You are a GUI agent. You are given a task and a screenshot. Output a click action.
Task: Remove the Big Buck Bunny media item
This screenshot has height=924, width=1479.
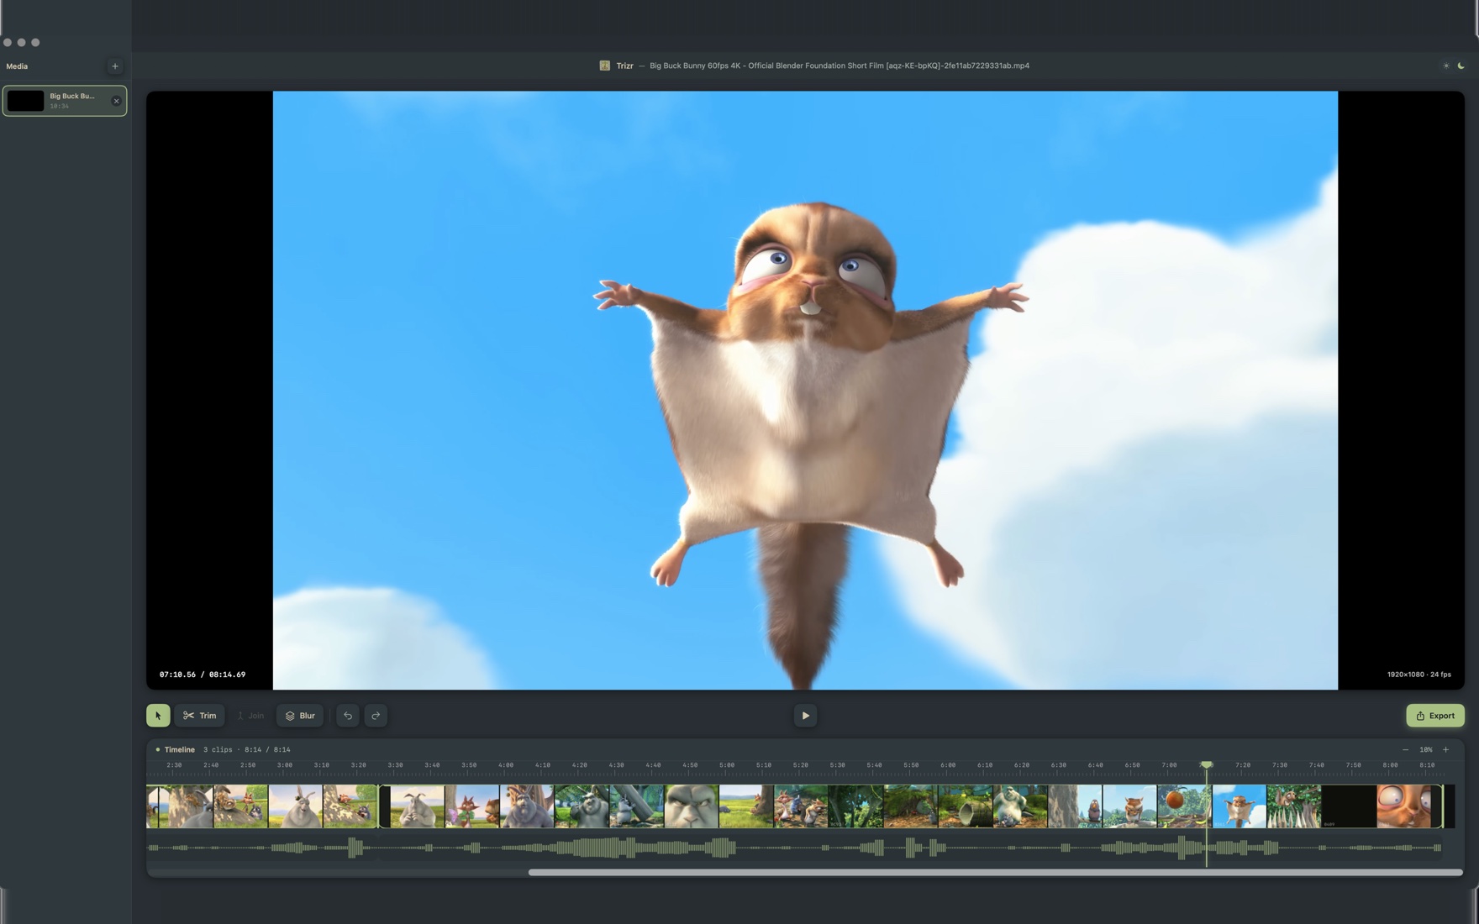coord(117,101)
